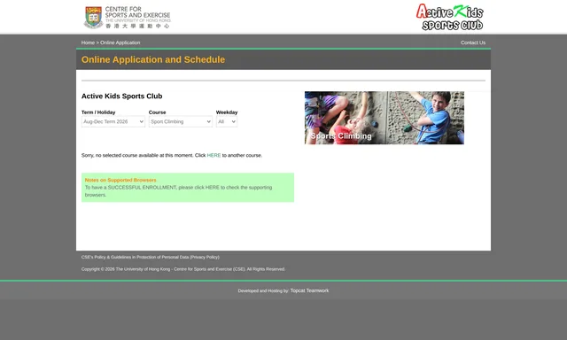567x340 pixels.
Task: Go to Home breadcrumb link
Action: [88, 42]
